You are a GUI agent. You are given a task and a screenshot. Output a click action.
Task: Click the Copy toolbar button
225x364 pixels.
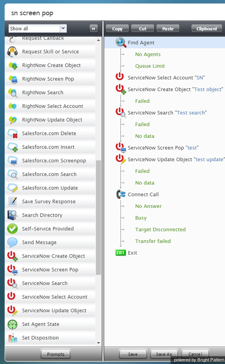tap(117, 29)
